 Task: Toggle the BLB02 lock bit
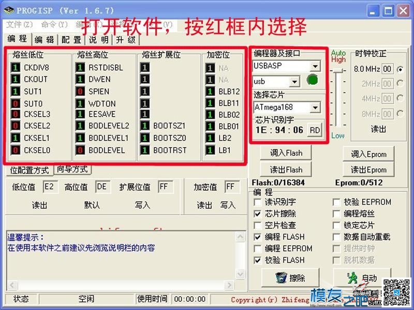tap(210, 115)
